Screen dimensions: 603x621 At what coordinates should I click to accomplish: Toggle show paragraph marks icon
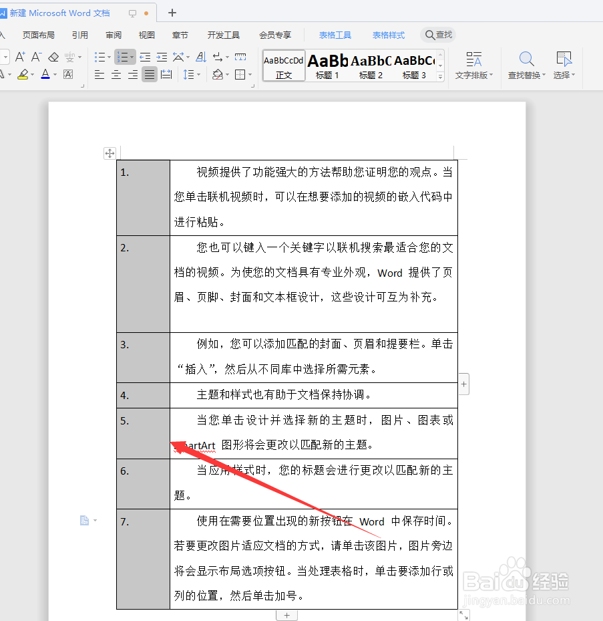[x=218, y=57]
